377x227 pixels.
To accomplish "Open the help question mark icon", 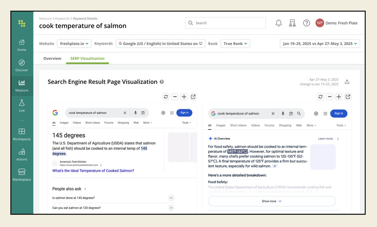I will tap(307, 23).
